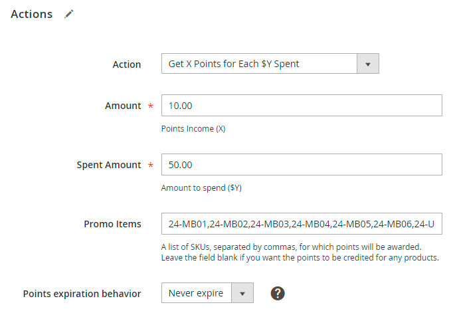Click the 'Action' field label
455x329 pixels.
pos(127,64)
